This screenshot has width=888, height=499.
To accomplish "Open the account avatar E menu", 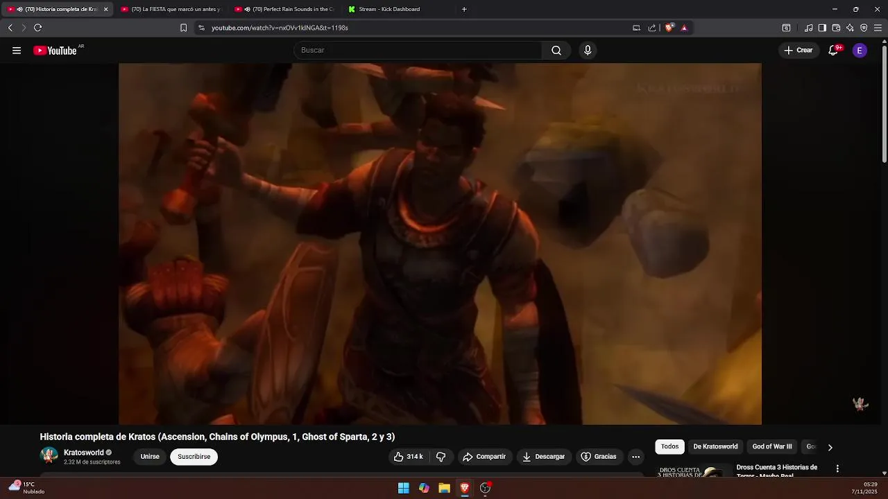I will click(860, 51).
